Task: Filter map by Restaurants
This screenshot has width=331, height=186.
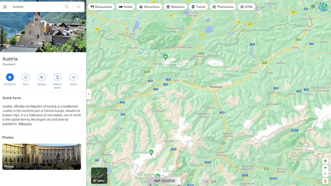Action: point(101,7)
